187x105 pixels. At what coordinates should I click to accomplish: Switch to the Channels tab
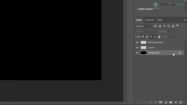(x=149, y=20)
